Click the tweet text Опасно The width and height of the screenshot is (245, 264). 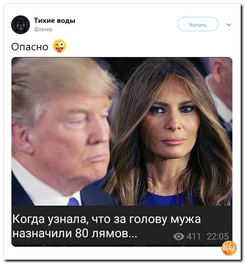pos(30,47)
